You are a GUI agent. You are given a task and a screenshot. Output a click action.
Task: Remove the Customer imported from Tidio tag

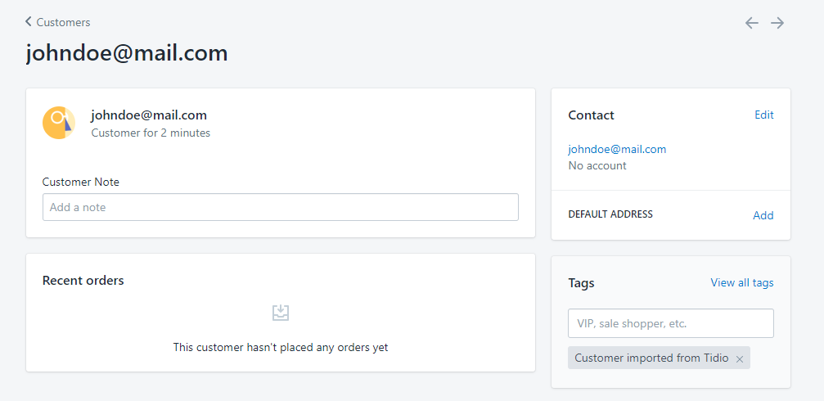click(x=740, y=359)
